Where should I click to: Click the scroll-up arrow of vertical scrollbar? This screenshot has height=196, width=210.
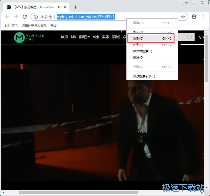[x=206, y=33]
